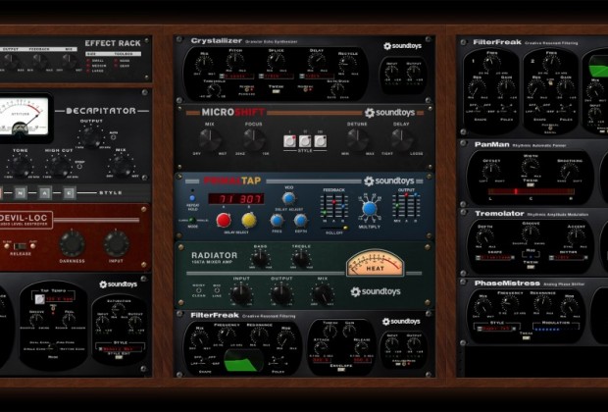Click the Devil-Loc Darkness knob

(x=73, y=243)
